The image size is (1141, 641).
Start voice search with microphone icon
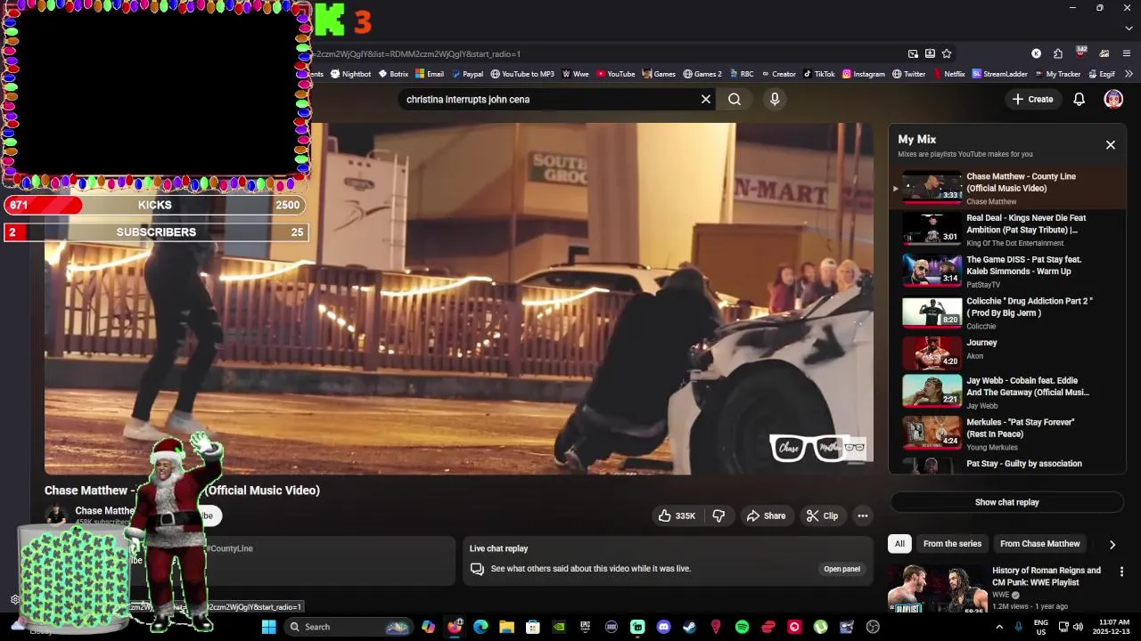[775, 99]
